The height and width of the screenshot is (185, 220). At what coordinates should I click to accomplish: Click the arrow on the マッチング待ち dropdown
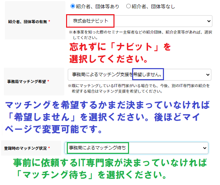204,148
